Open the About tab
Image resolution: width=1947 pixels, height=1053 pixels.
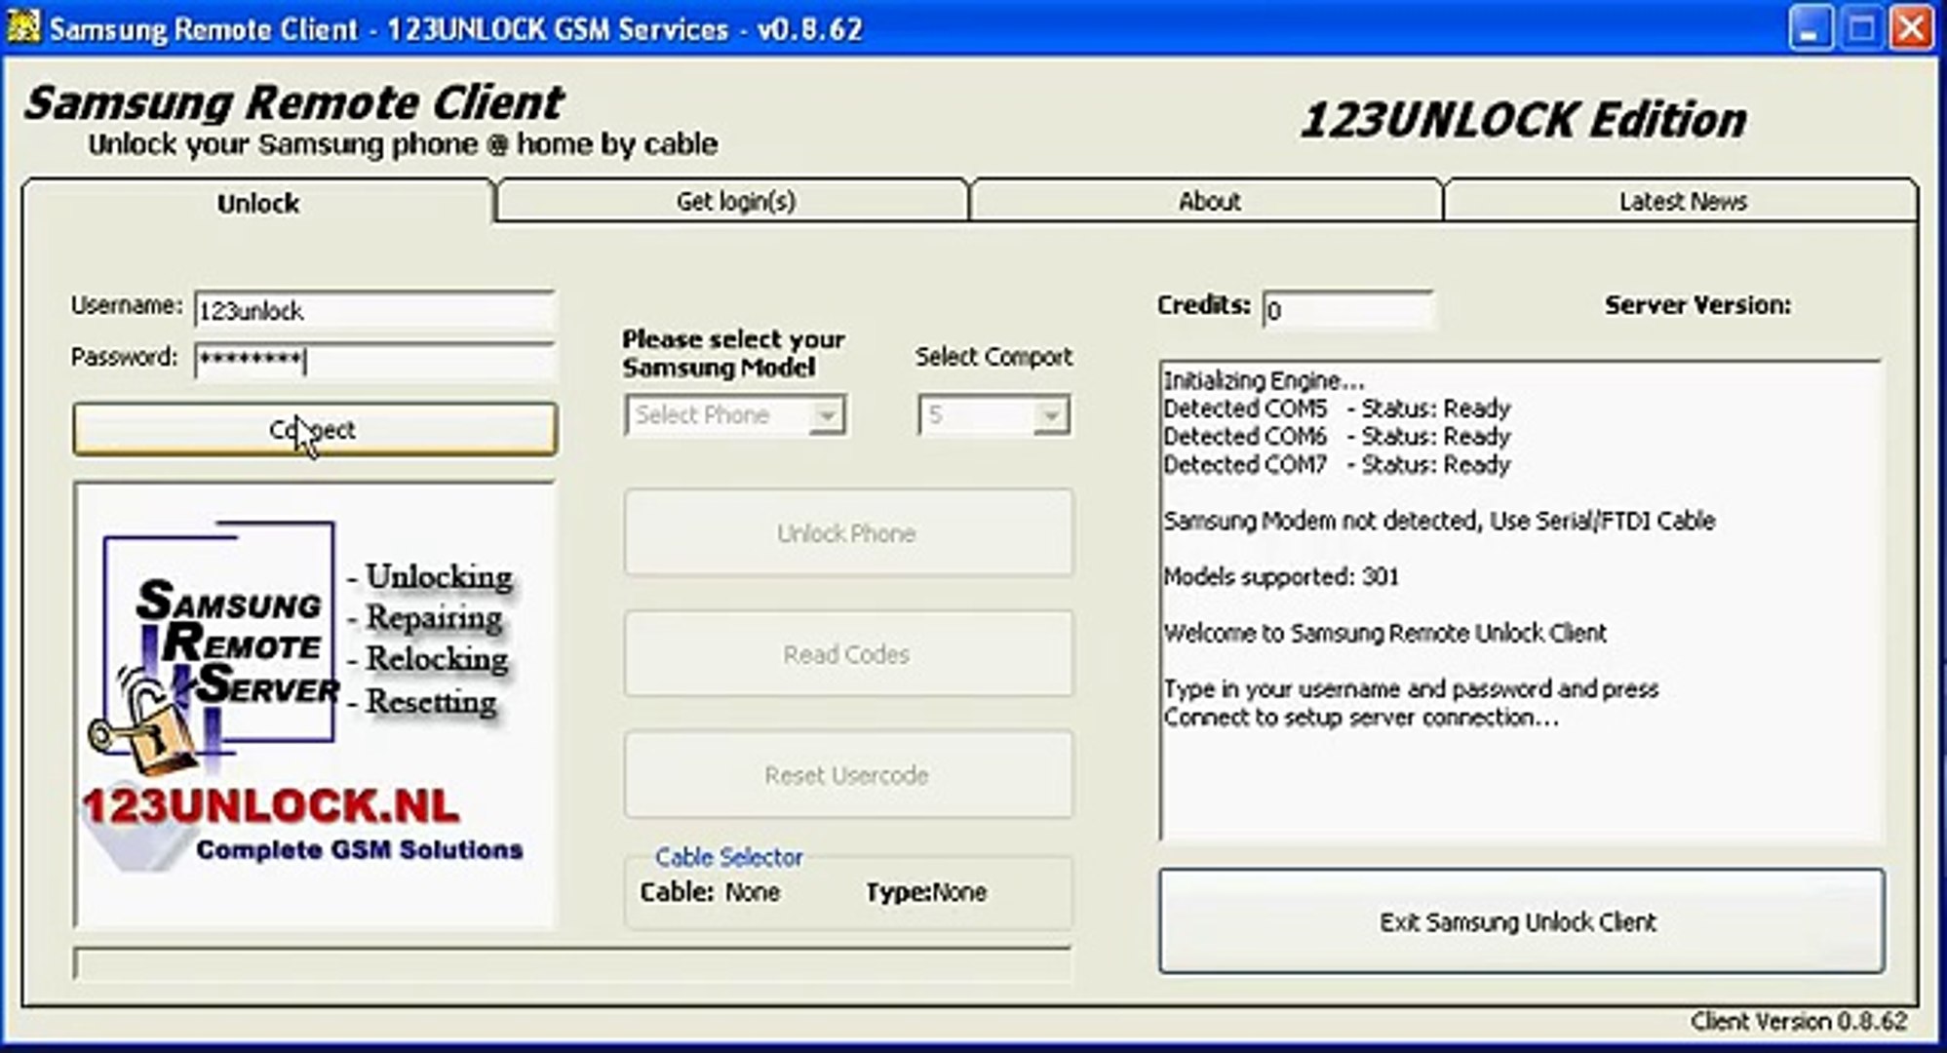(x=1208, y=201)
